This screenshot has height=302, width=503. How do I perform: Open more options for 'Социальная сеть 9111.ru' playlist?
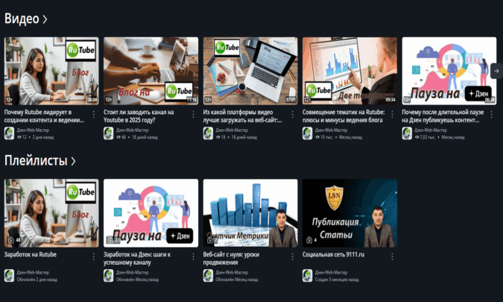pos(392,257)
